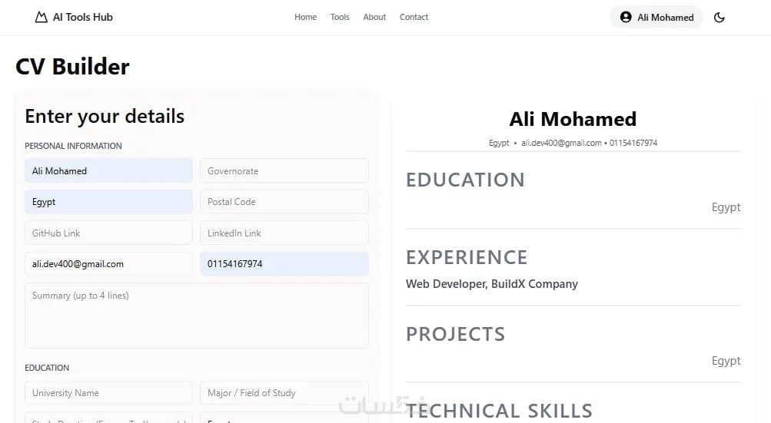Focus the Governorate input field
This screenshot has width=771, height=423.
pos(284,170)
